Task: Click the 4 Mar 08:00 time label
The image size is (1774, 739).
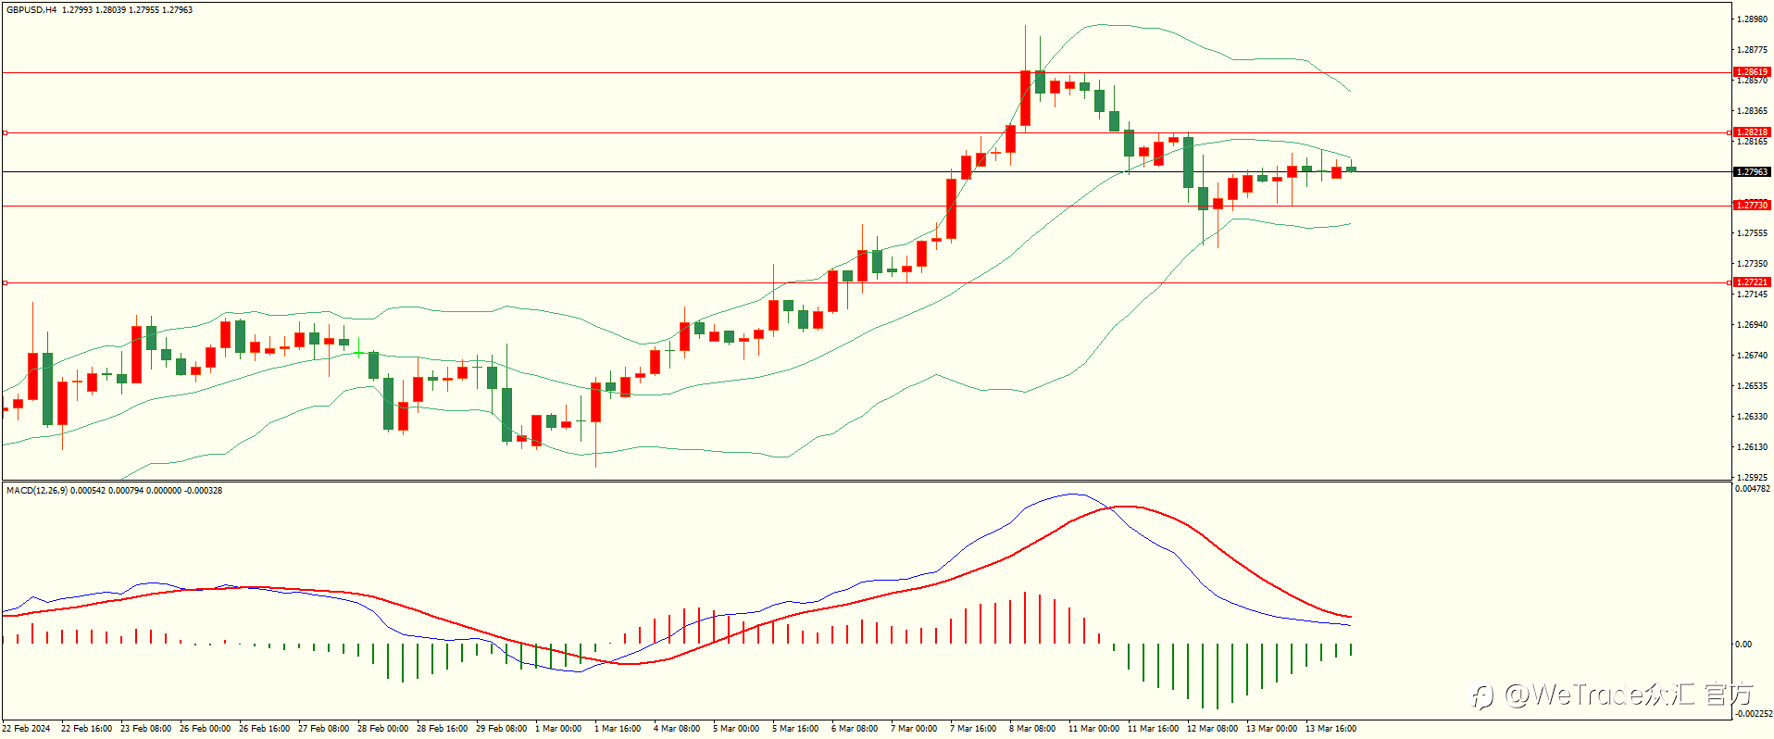Action: [x=677, y=729]
